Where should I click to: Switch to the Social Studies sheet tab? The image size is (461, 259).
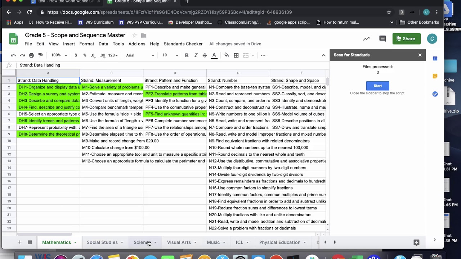(x=102, y=242)
